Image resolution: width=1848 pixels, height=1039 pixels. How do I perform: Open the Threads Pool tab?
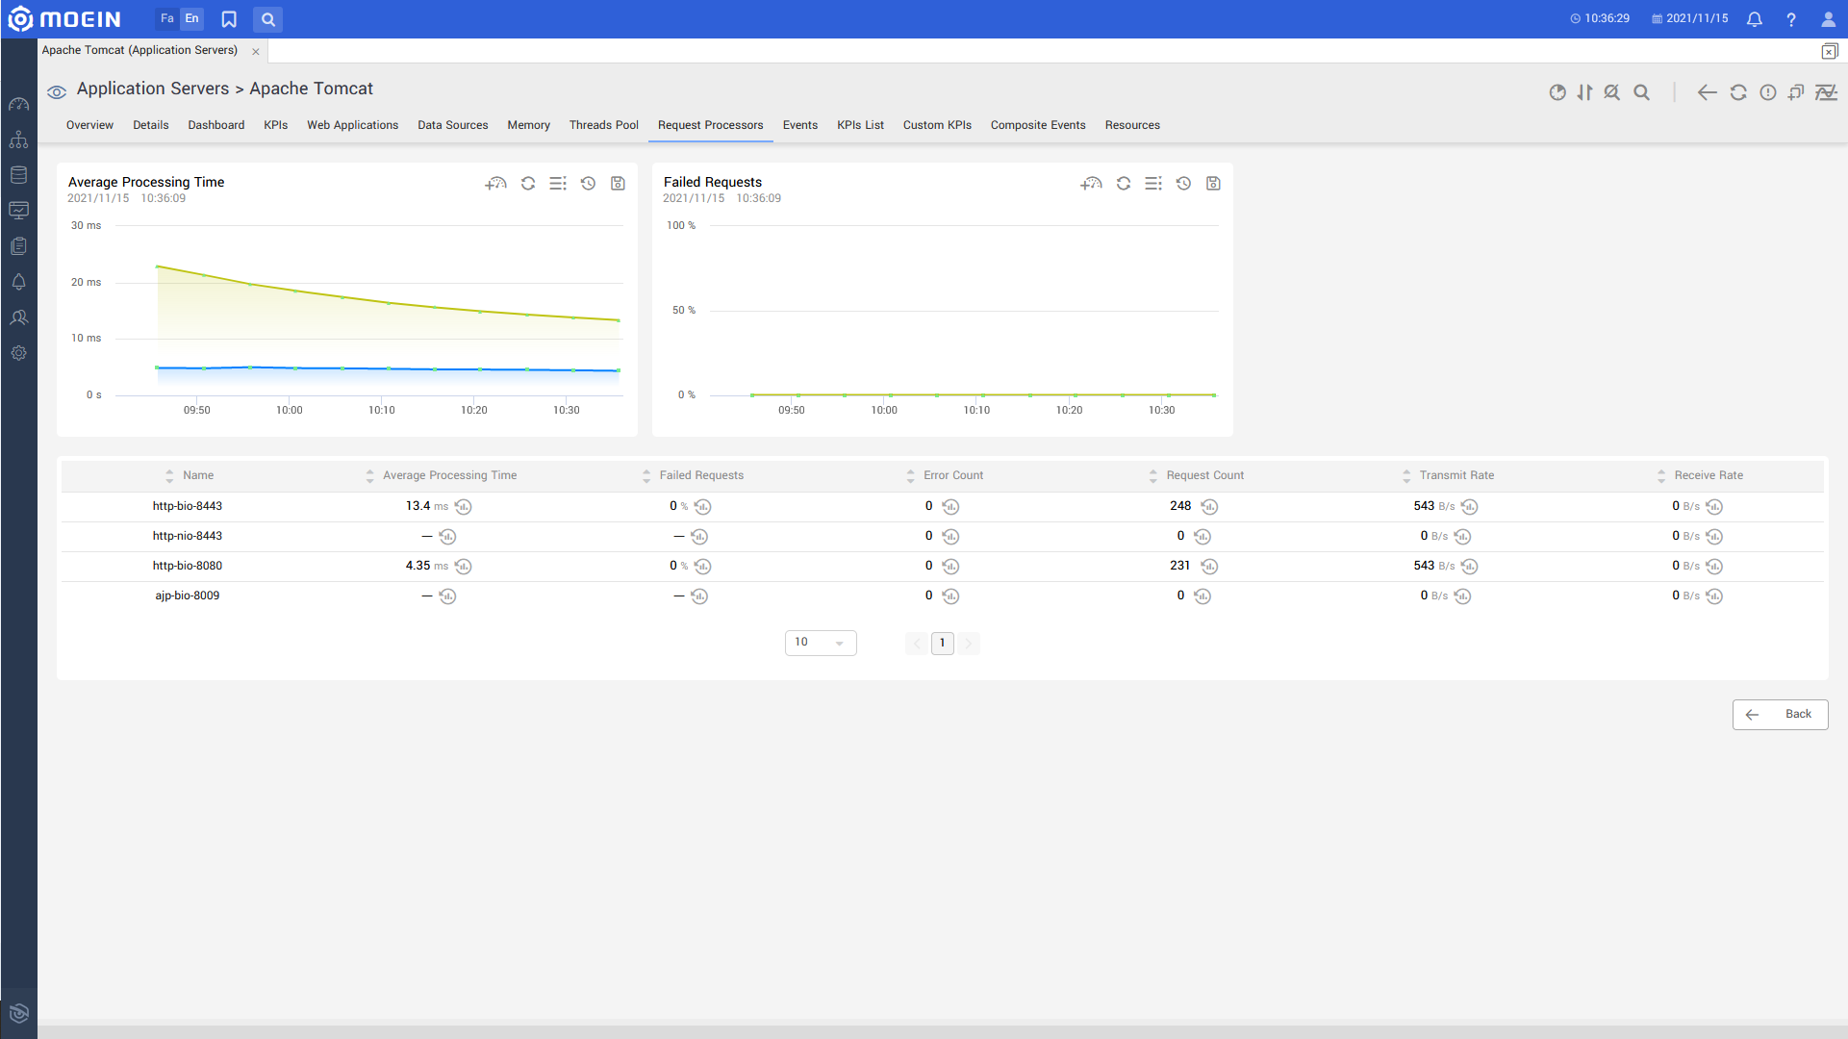click(x=604, y=126)
